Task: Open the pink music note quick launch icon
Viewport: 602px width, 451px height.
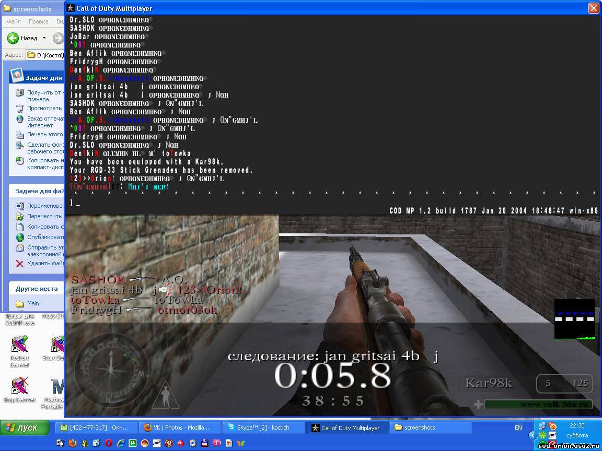Action: [217, 443]
